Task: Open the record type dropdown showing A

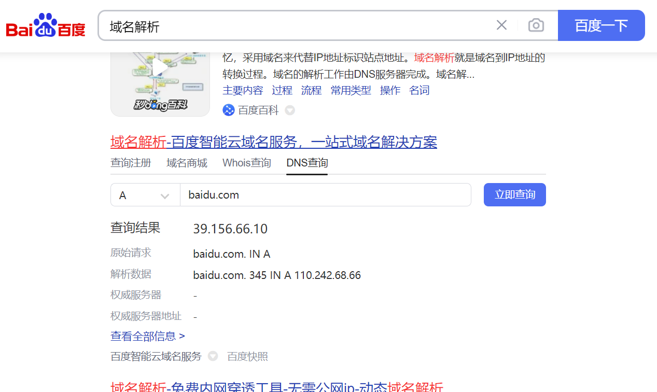Action: pyautogui.click(x=145, y=195)
